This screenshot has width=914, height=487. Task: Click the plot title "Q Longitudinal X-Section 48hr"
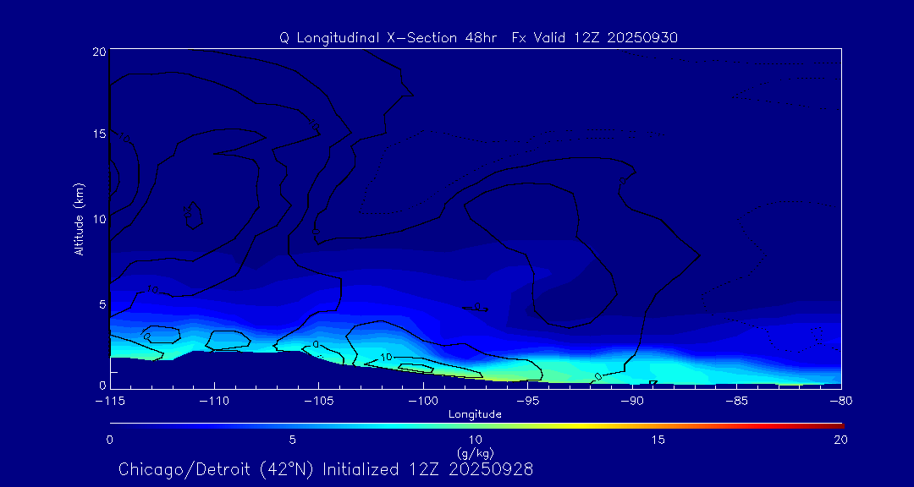click(388, 38)
